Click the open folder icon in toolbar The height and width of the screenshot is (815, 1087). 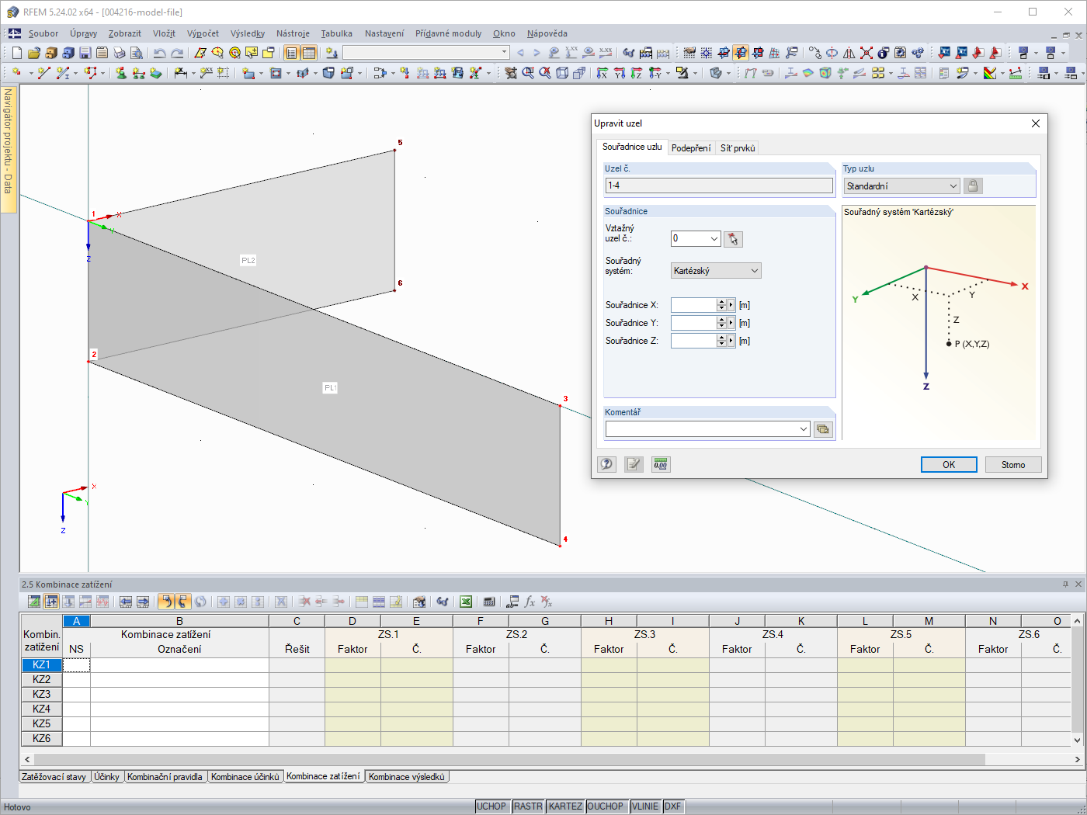click(x=34, y=53)
